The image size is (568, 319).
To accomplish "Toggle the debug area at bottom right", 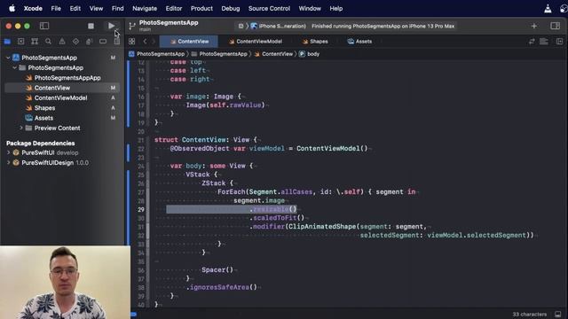I will 558,315.
